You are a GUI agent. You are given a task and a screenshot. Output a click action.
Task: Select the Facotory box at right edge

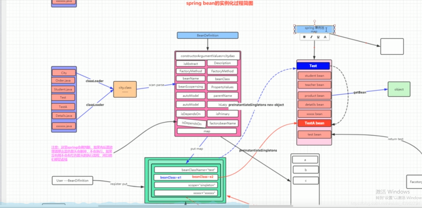pos(415,182)
